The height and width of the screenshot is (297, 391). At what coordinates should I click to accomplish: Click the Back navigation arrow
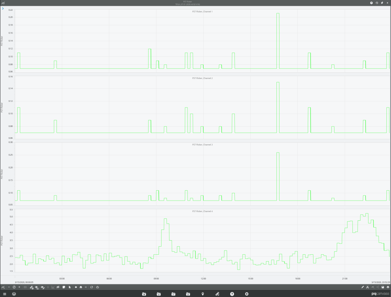point(76,287)
